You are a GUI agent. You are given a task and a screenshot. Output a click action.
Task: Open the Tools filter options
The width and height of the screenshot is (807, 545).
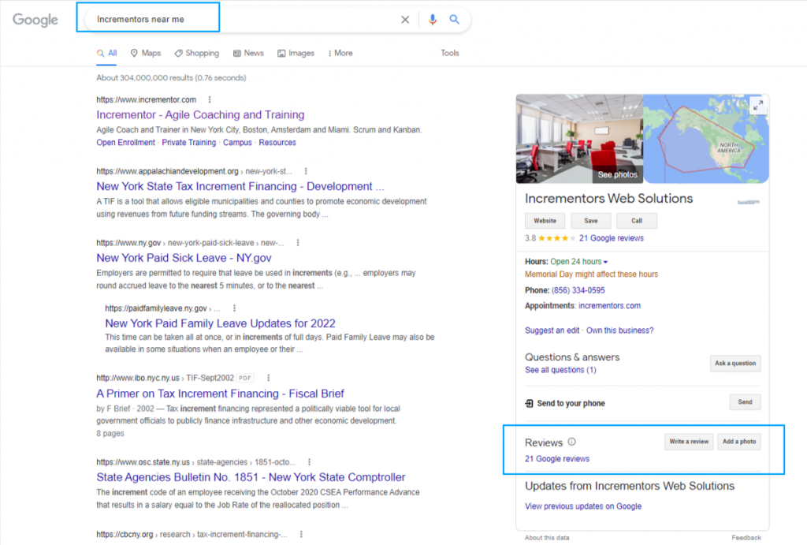pos(450,53)
